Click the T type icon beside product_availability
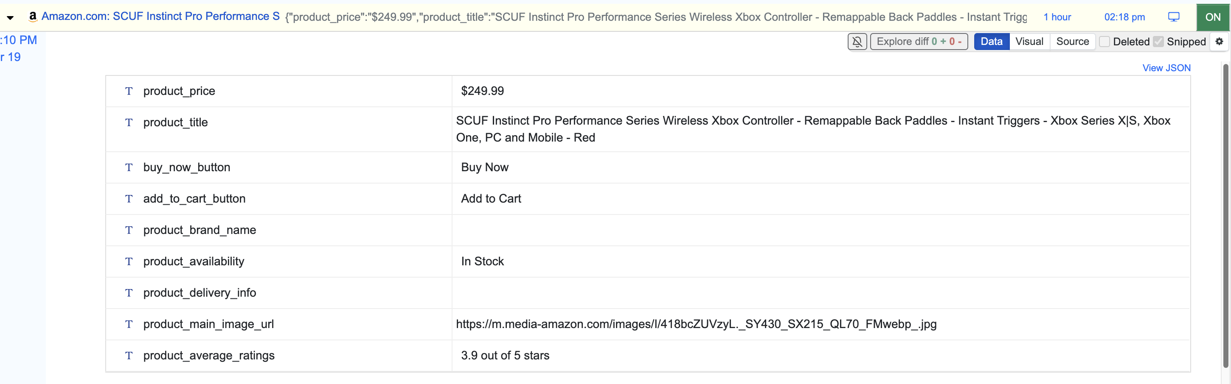 (129, 262)
